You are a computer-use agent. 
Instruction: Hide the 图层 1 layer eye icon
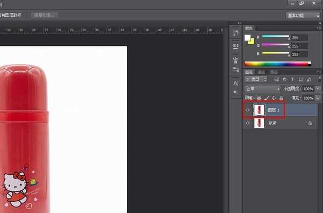point(248,110)
